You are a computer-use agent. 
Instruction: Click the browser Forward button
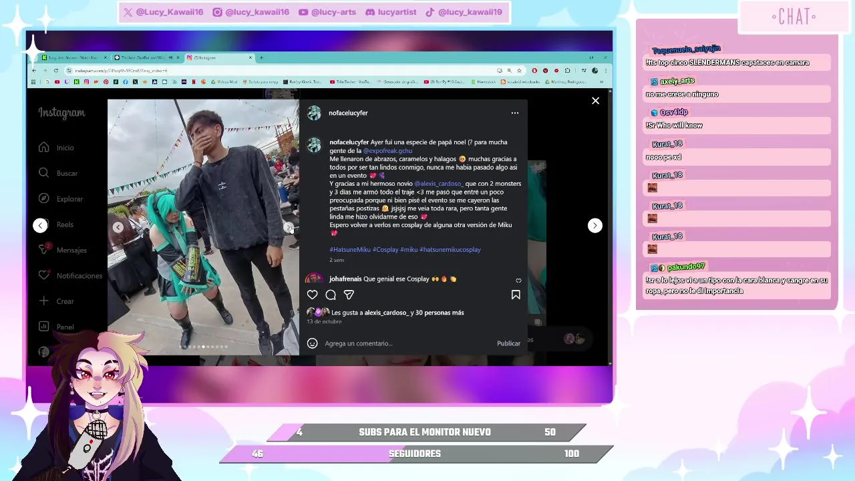tap(45, 71)
